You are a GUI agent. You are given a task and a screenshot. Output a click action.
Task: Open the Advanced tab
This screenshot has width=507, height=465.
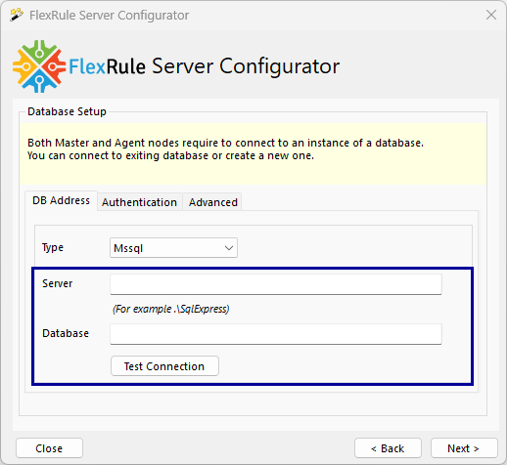(x=213, y=202)
